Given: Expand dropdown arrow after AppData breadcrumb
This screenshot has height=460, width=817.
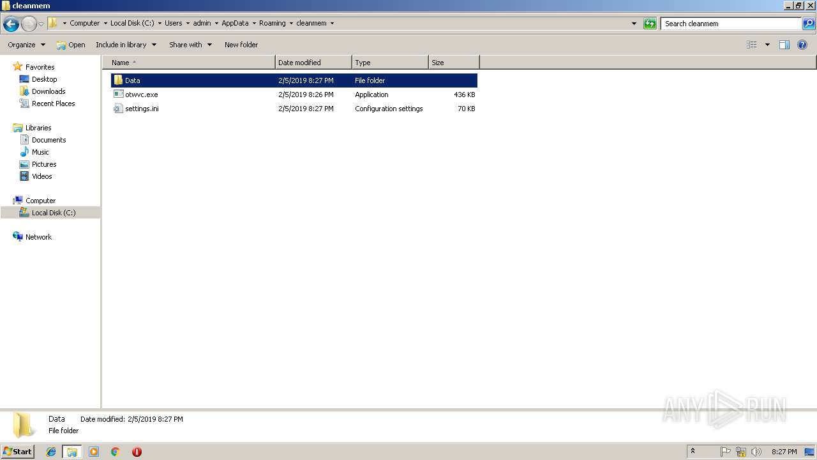Looking at the screenshot, I should coord(254,24).
